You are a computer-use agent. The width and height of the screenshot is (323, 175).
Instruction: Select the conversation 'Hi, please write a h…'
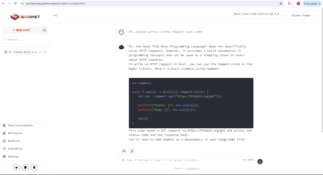[x=21, y=52]
